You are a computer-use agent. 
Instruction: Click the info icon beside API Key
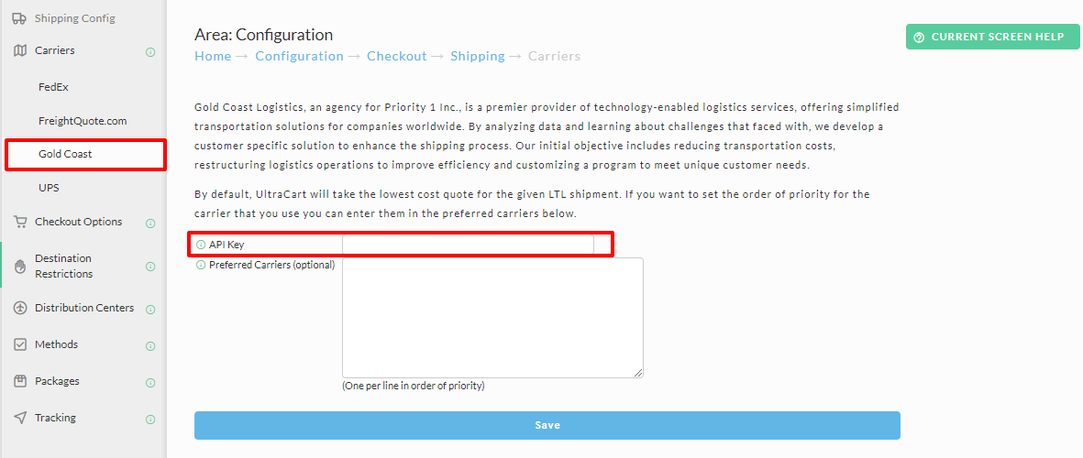[x=201, y=245]
